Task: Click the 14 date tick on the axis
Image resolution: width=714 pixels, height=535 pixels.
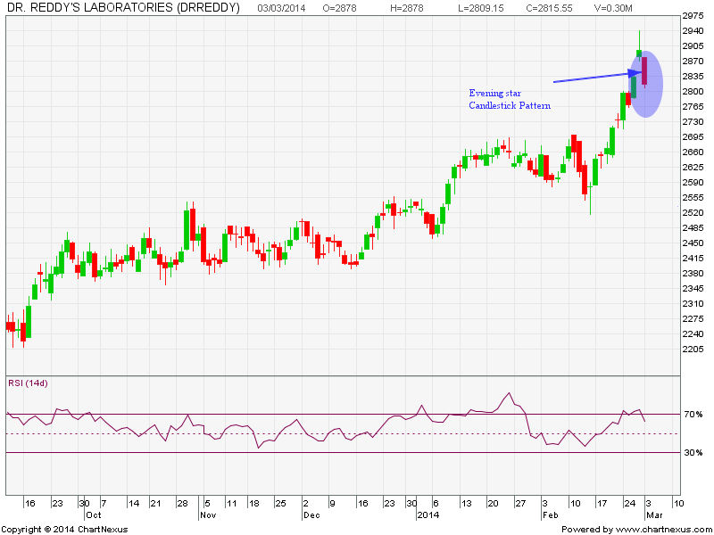Action: tap(134, 504)
